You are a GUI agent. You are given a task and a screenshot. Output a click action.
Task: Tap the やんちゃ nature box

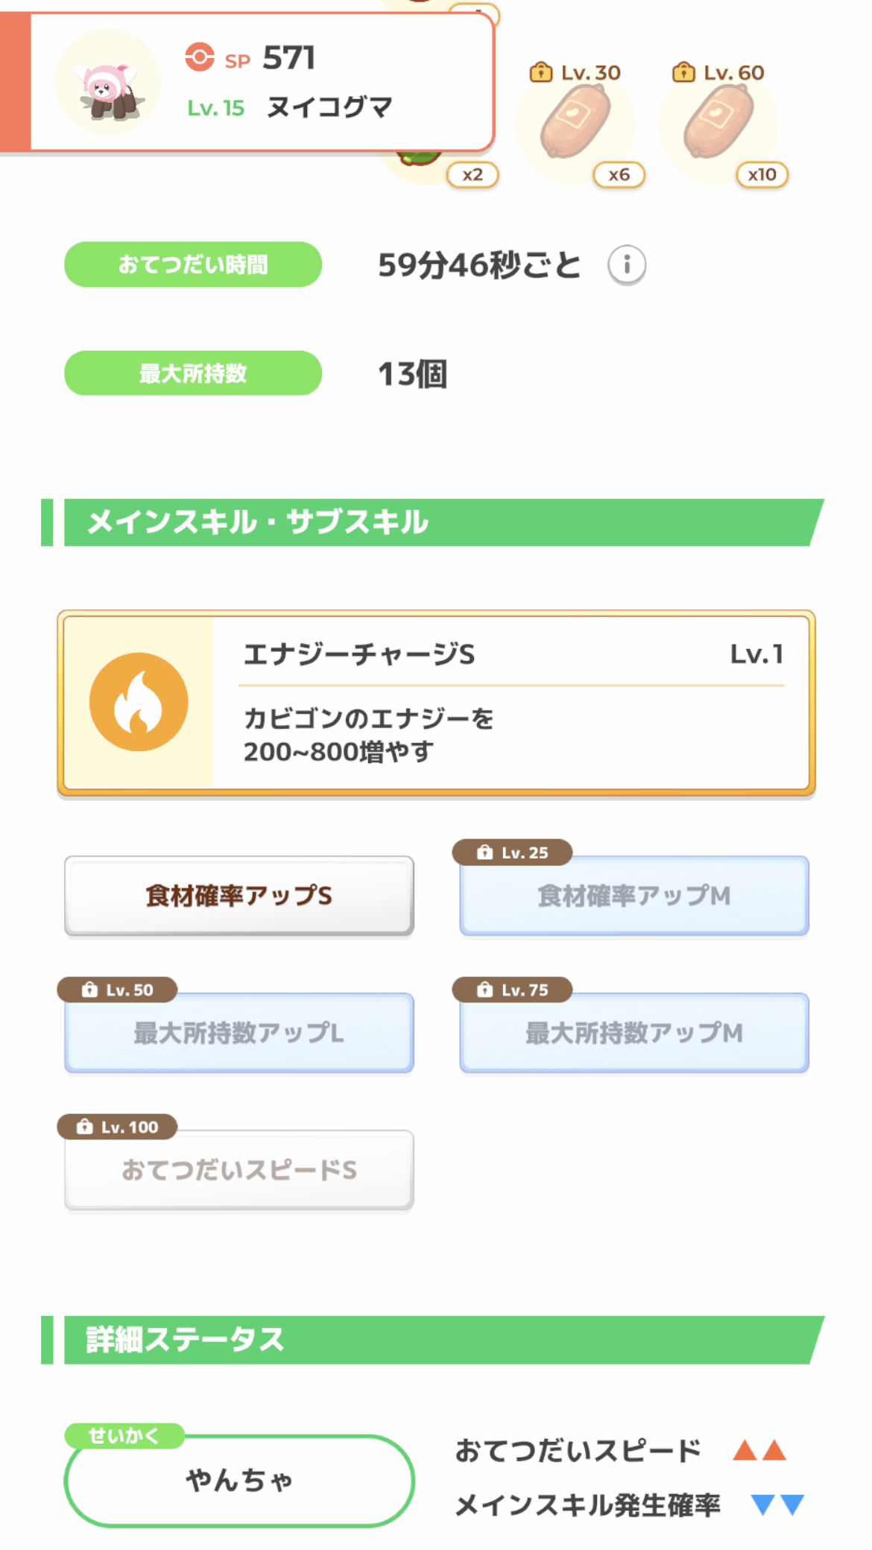point(239,1480)
